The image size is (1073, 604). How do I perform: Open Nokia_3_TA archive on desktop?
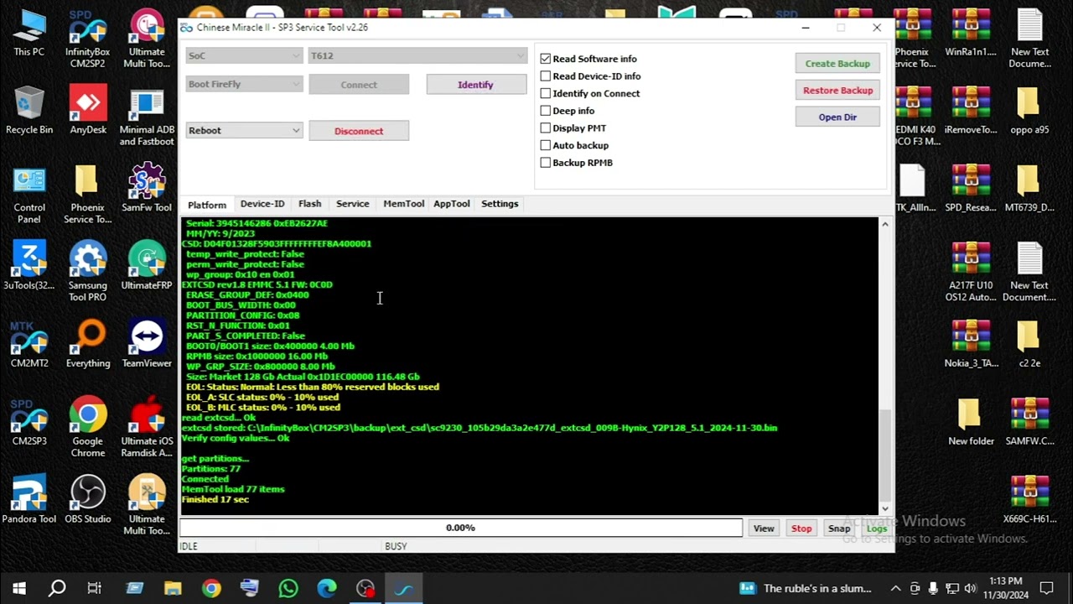(971, 345)
